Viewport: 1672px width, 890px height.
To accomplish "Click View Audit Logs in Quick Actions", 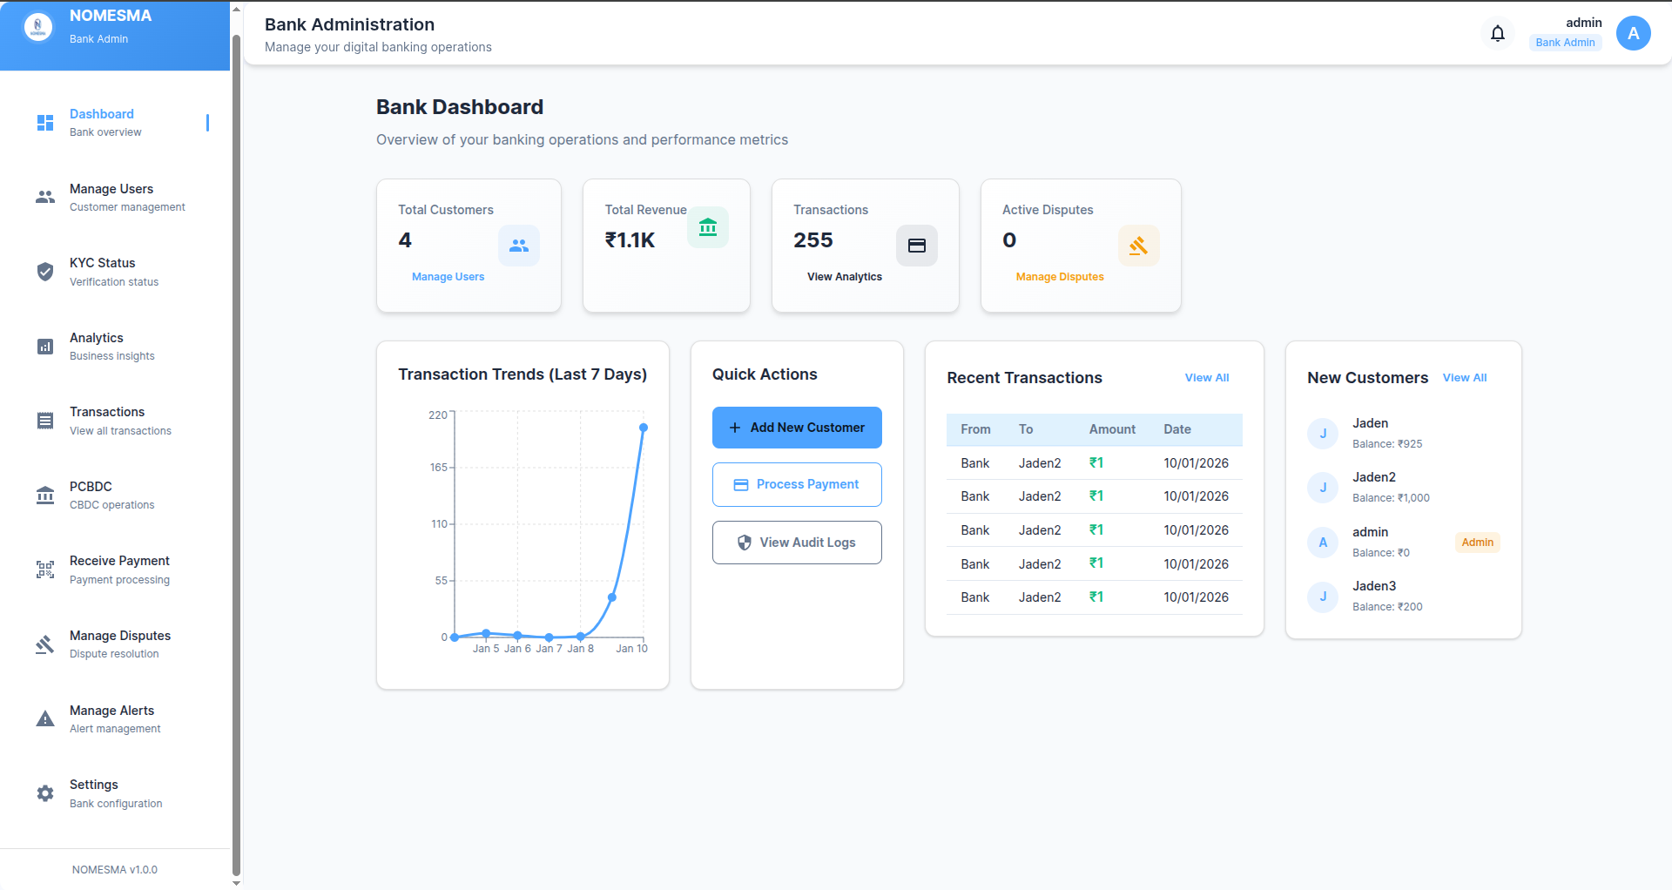I will click(796, 542).
